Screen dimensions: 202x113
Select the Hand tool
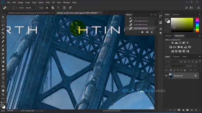tap(3, 90)
